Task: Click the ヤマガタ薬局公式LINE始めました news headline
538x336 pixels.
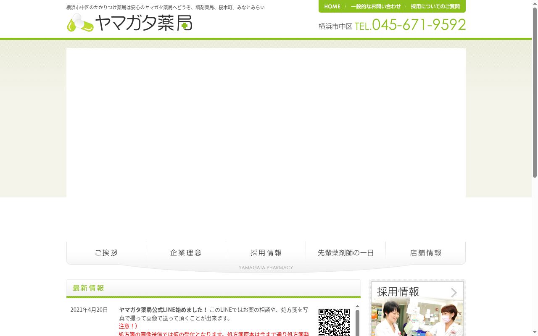Action: [164, 310]
